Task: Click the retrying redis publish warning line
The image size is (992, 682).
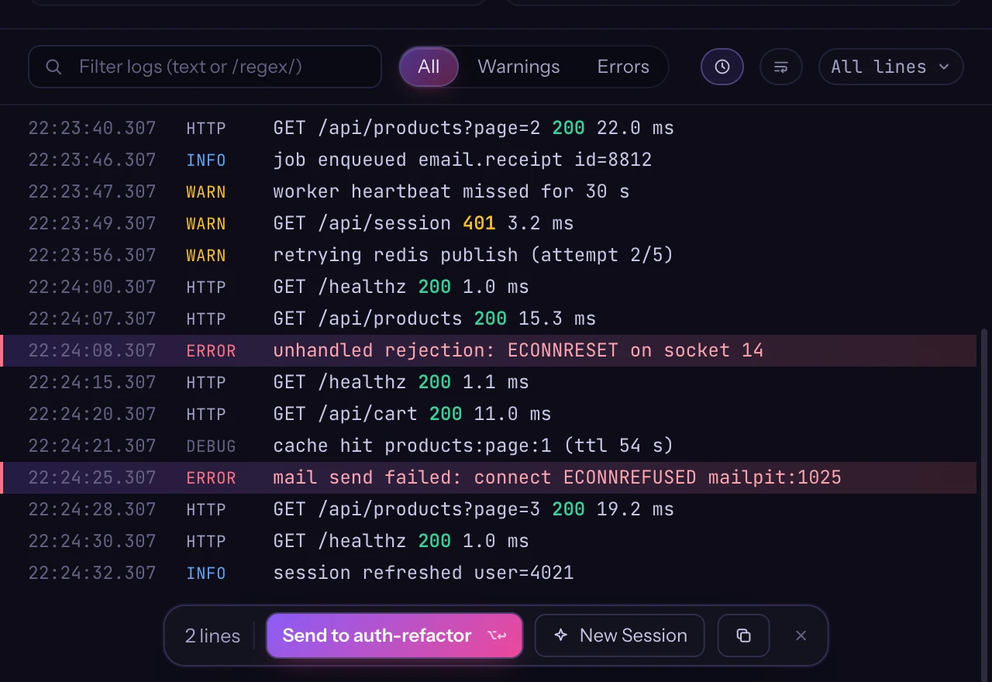Action: pos(490,255)
